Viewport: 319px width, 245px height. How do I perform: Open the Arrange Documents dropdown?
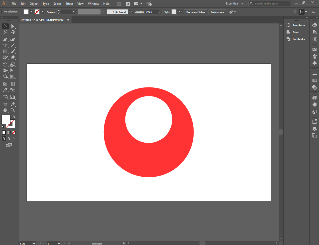pos(138,3)
